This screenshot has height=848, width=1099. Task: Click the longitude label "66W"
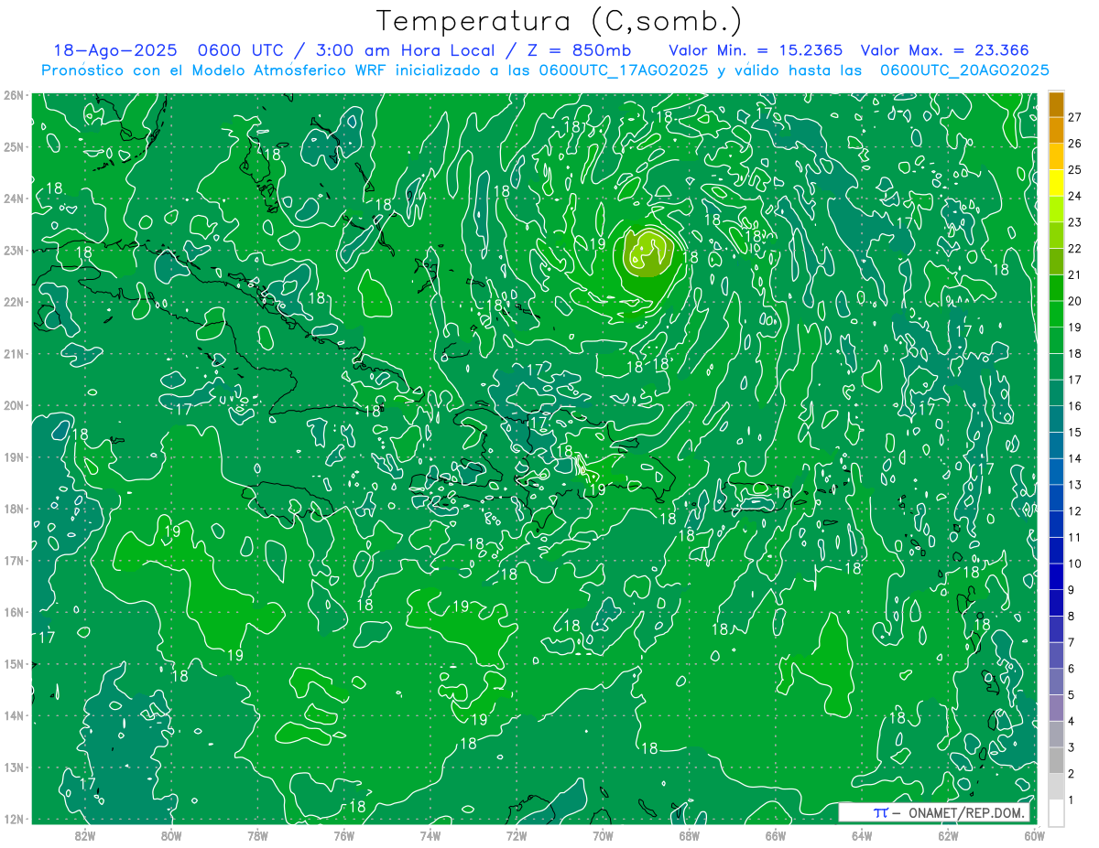point(776,835)
